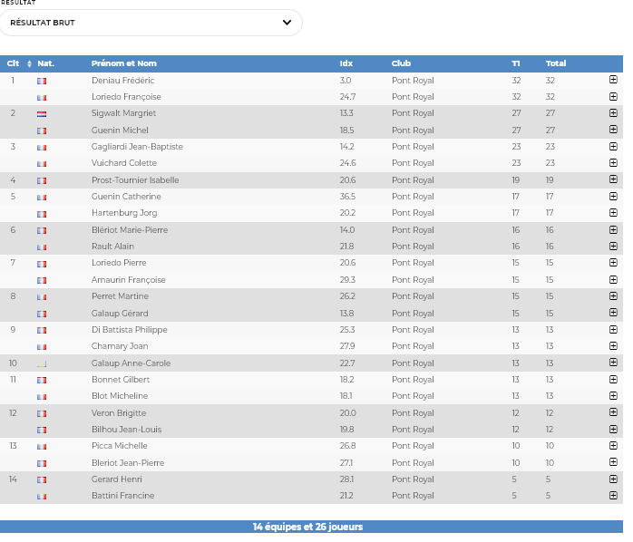Expand details for Guenin Michel row
This screenshot has height=542, width=633.
613,130
